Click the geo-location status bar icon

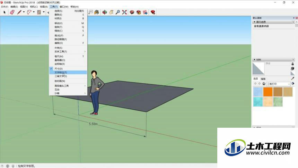coord(2,166)
